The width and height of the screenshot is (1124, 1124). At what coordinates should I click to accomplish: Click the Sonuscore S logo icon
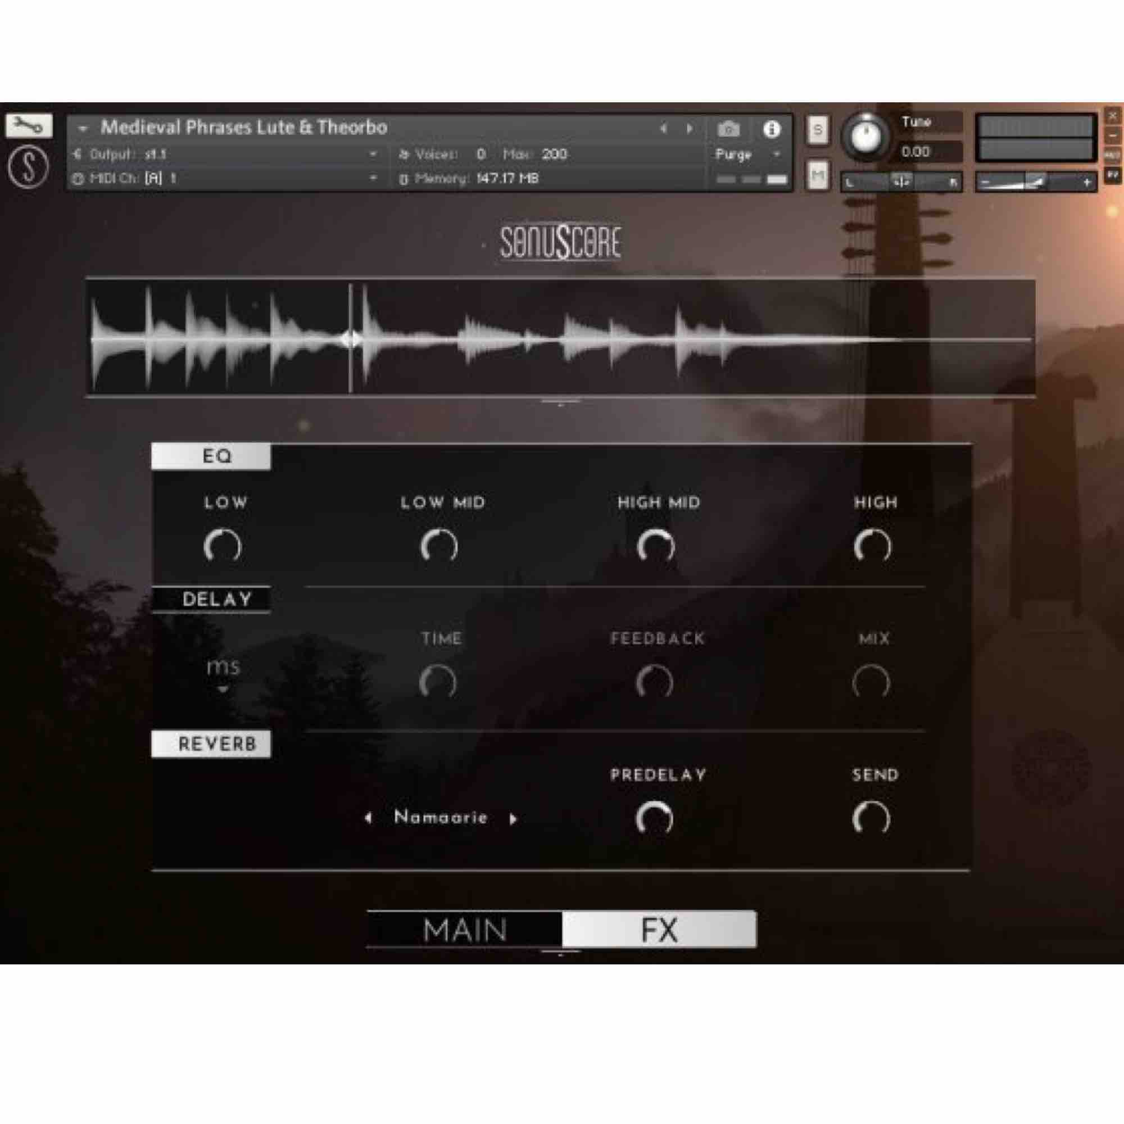pos(28,167)
